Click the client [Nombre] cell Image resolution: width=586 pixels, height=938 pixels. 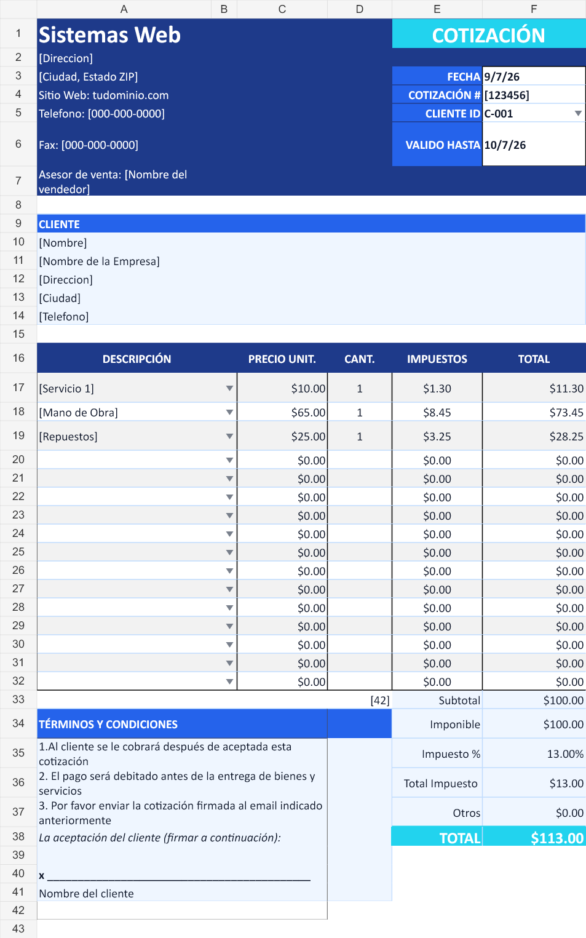coord(311,242)
